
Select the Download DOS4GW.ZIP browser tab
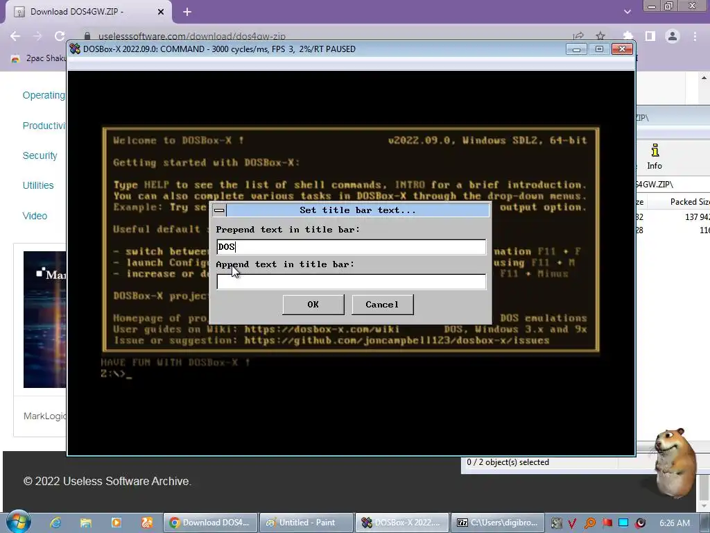click(89, 12)
